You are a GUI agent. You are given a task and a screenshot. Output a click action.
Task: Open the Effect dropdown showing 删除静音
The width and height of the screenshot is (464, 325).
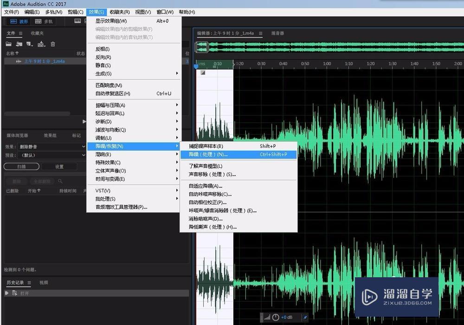click(x=52, y=147)
